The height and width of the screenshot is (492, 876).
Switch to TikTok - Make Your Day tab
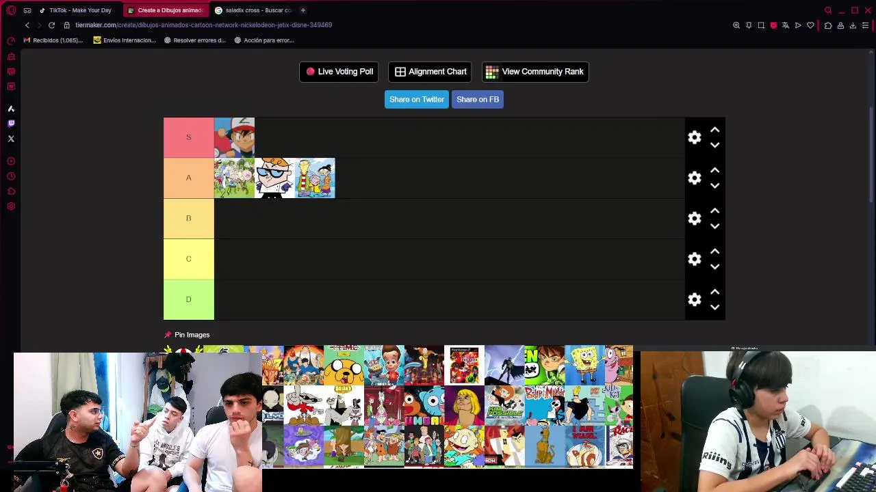[77, 10]
